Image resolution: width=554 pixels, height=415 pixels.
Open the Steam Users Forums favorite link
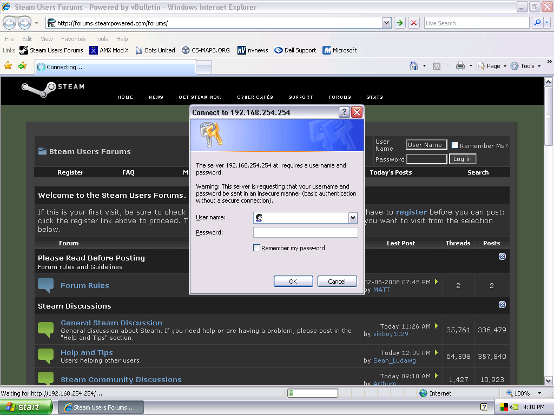pyautogui.click(x=51, y=50)
